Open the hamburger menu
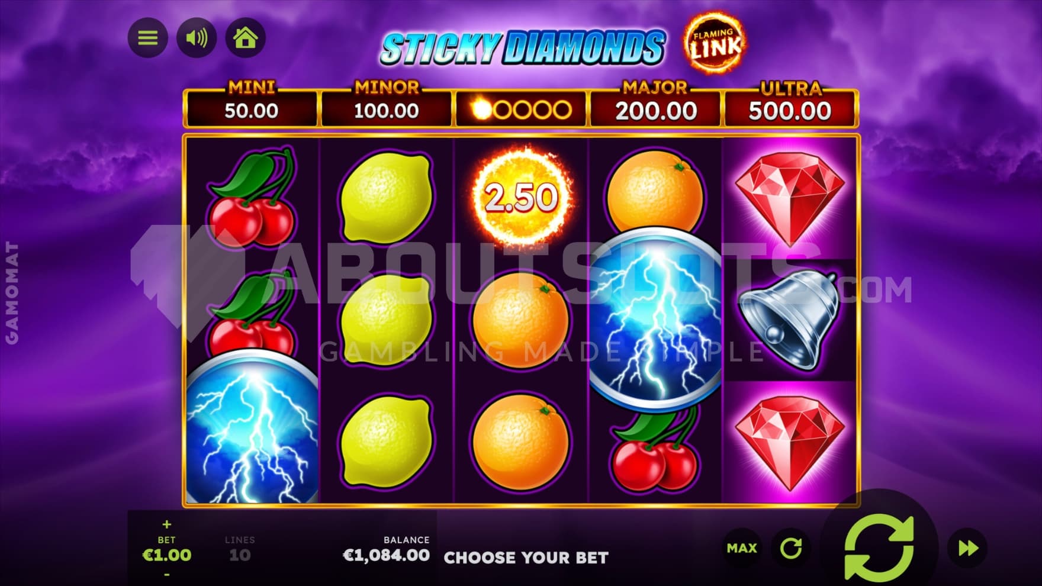1042x586 pixels. [148, 38]
